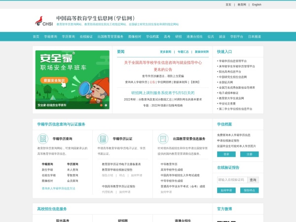The image size is (296, 222).
Task: Click the 出国教育背景信息服务 section icon
Action: tap(163, 139)
